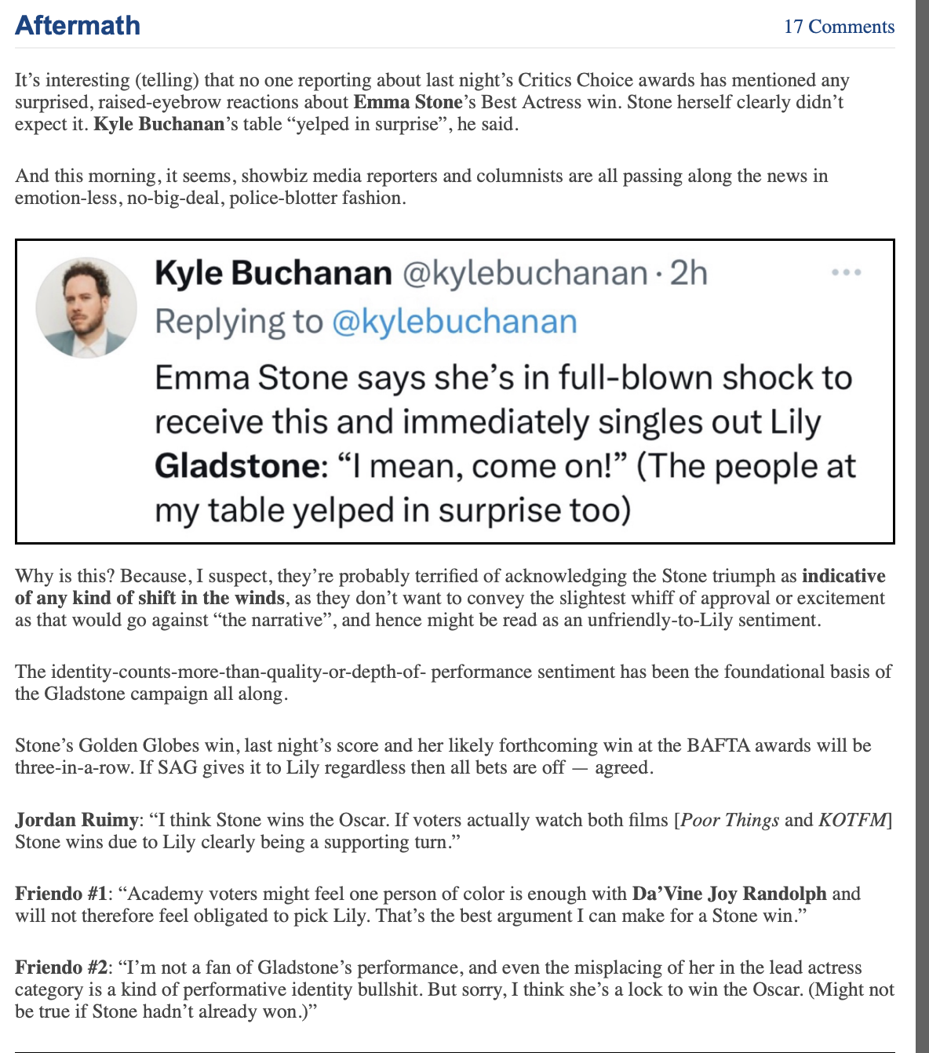Open the tweet's three-dot more menu

click(847, 272)
